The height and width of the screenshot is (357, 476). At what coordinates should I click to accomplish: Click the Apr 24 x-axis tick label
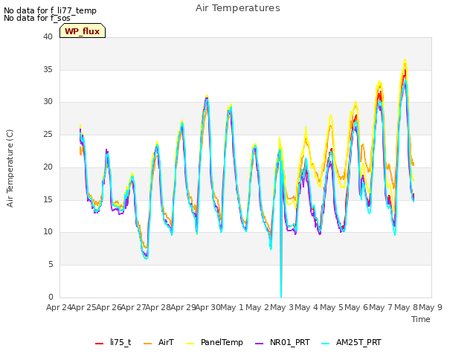click(59, 307)
